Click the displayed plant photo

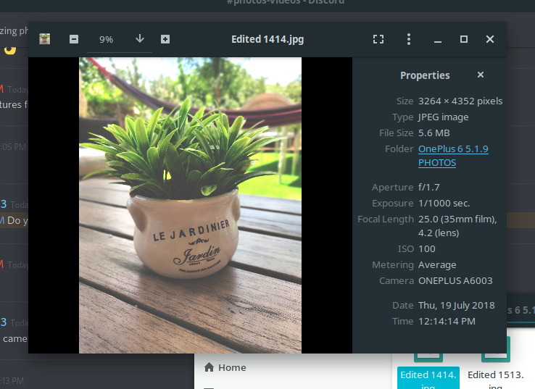[x=191, y=205]
